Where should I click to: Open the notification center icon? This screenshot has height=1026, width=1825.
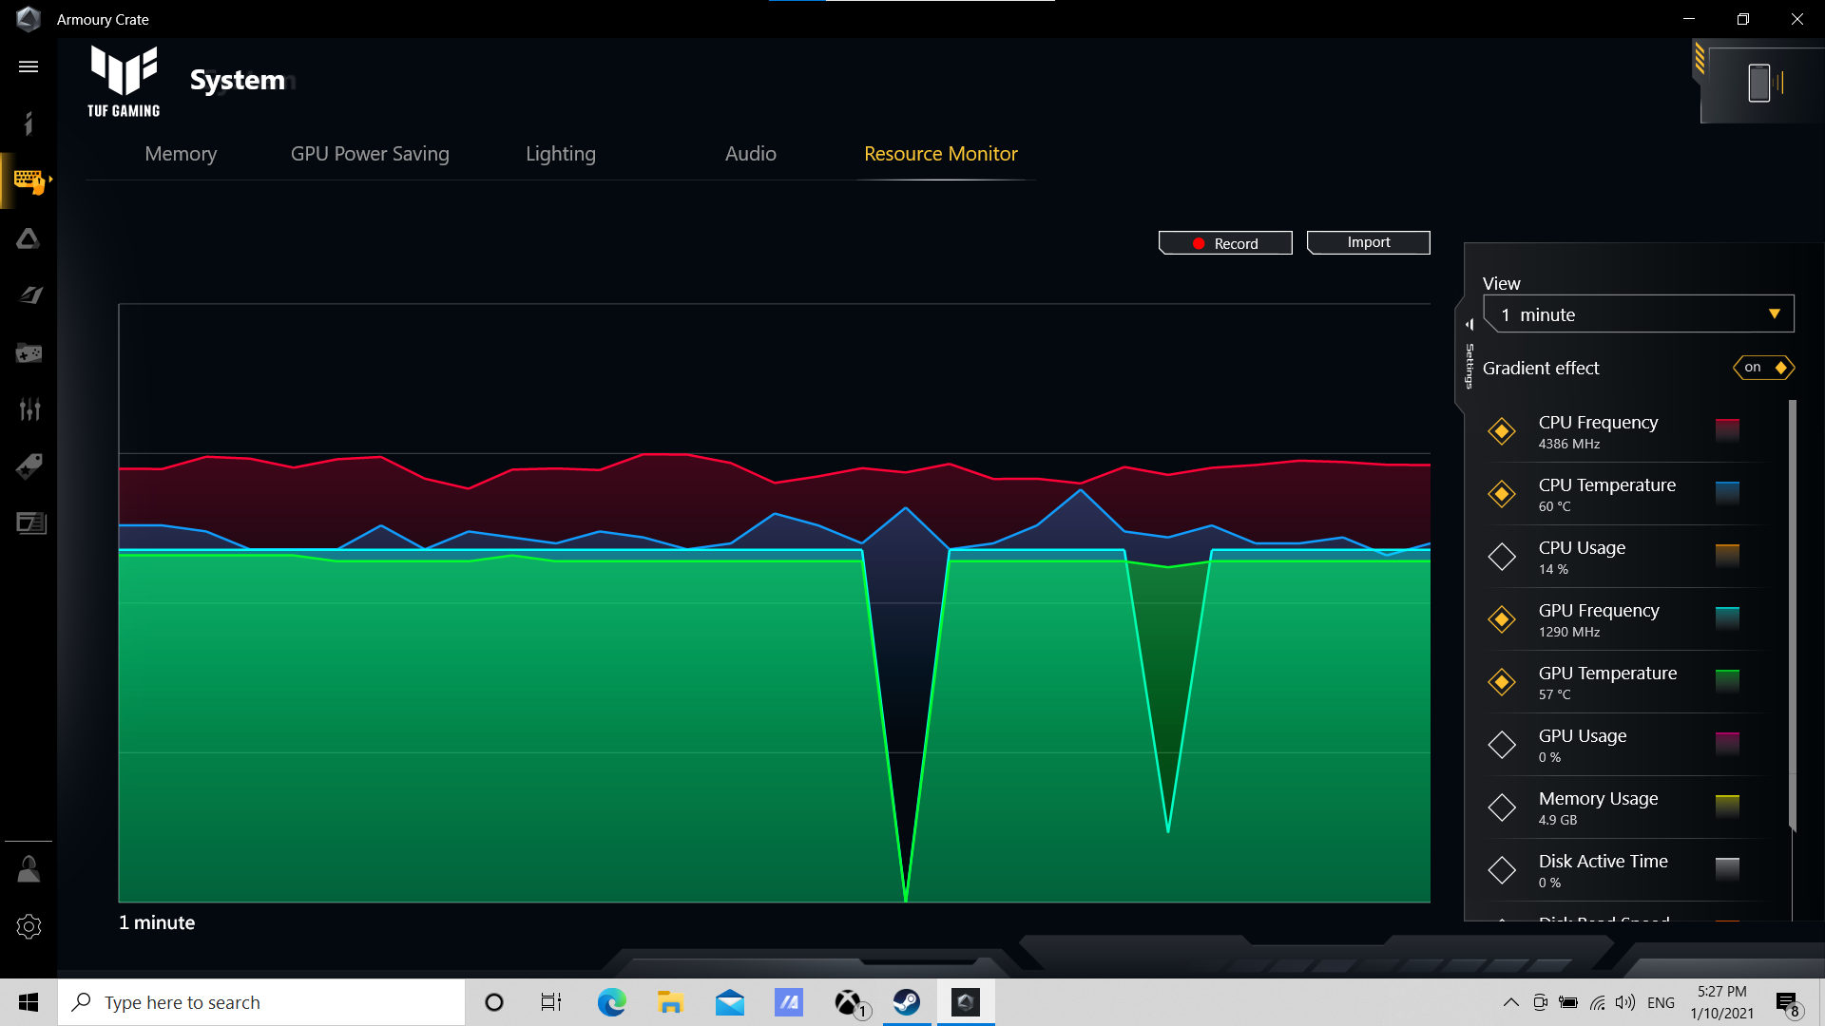pos(1787,1002)
